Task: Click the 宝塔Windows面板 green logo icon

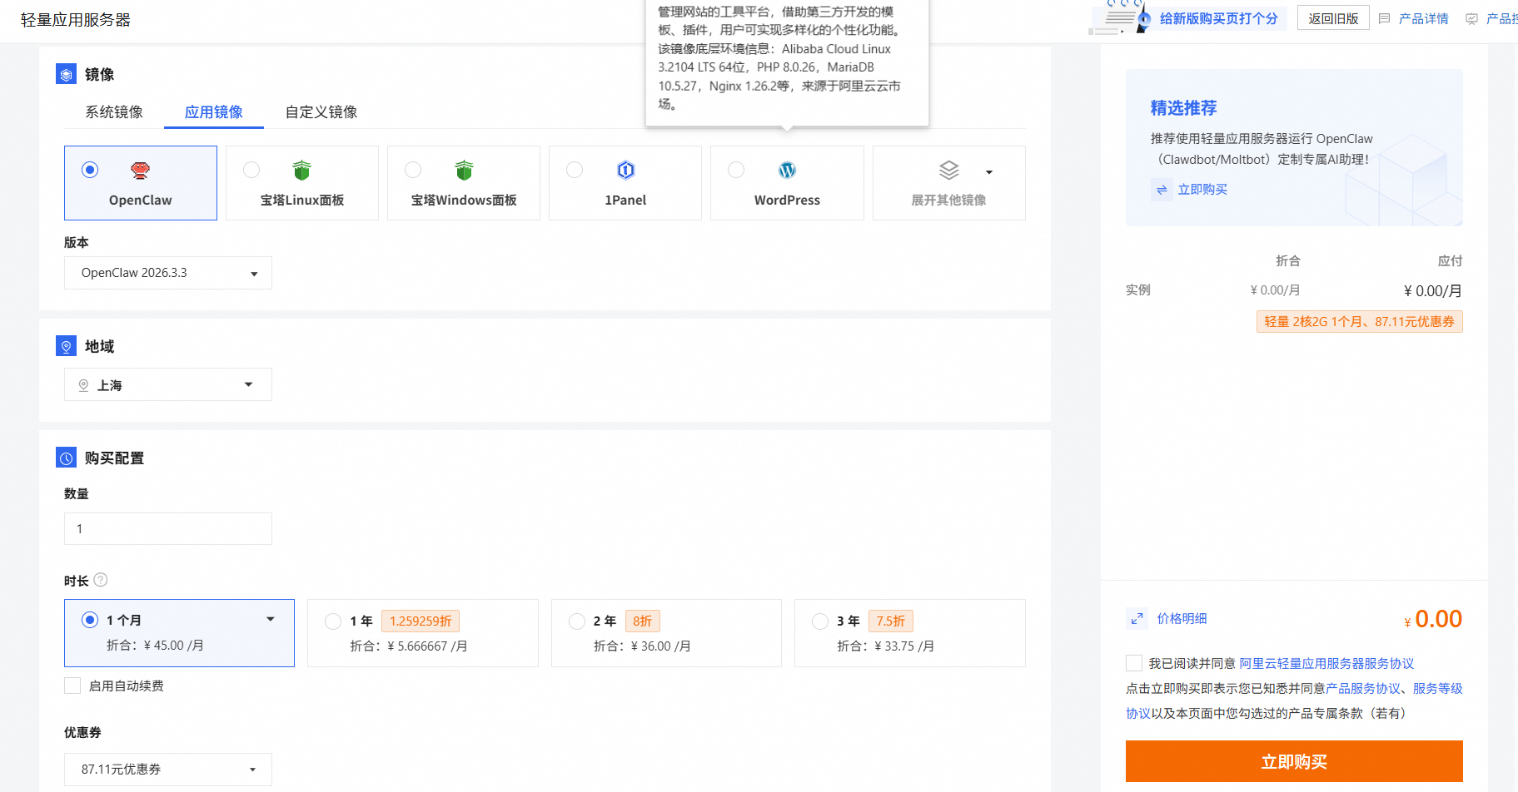Action: [x=464, y=171]
